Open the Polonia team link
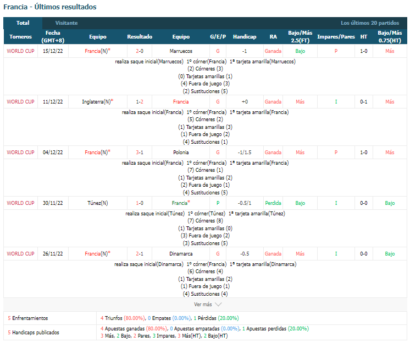The width and height of the screenshot is (410, 342). coord(181,152)
